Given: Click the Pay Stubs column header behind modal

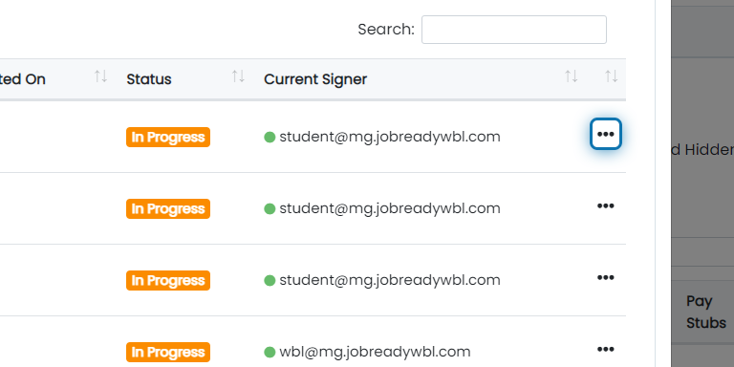Looking at the screenshot, I should coord(706,313).
